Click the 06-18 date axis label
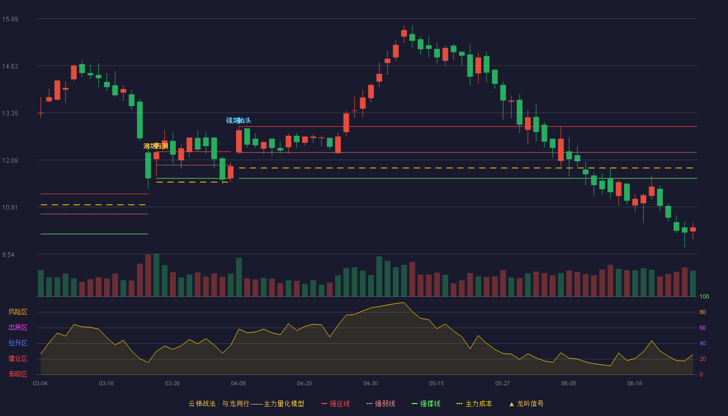 click(x=635, y=383)
